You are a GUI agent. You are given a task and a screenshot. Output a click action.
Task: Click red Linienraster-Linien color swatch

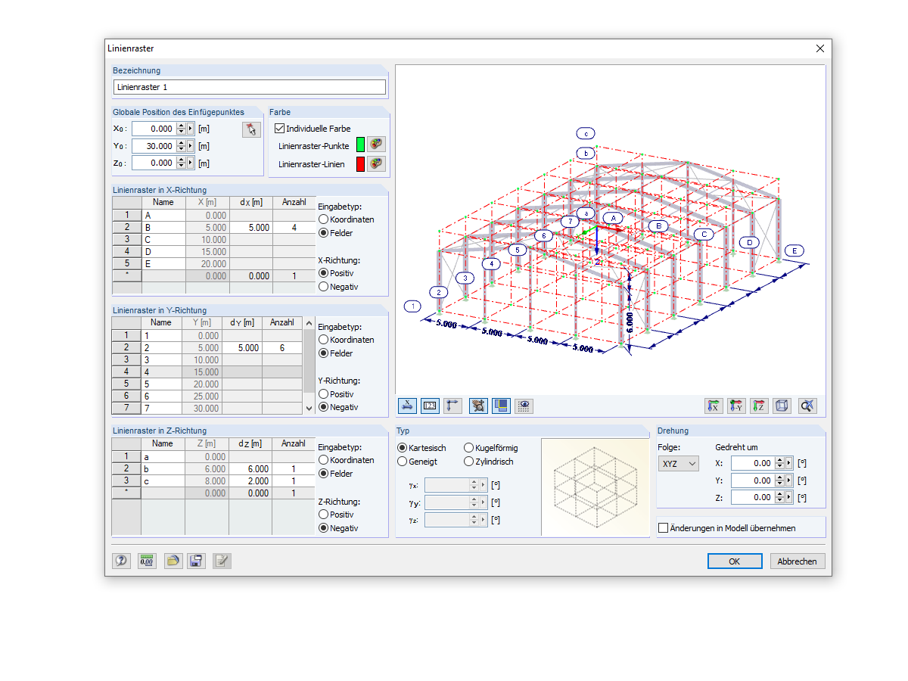pos(360,163)
